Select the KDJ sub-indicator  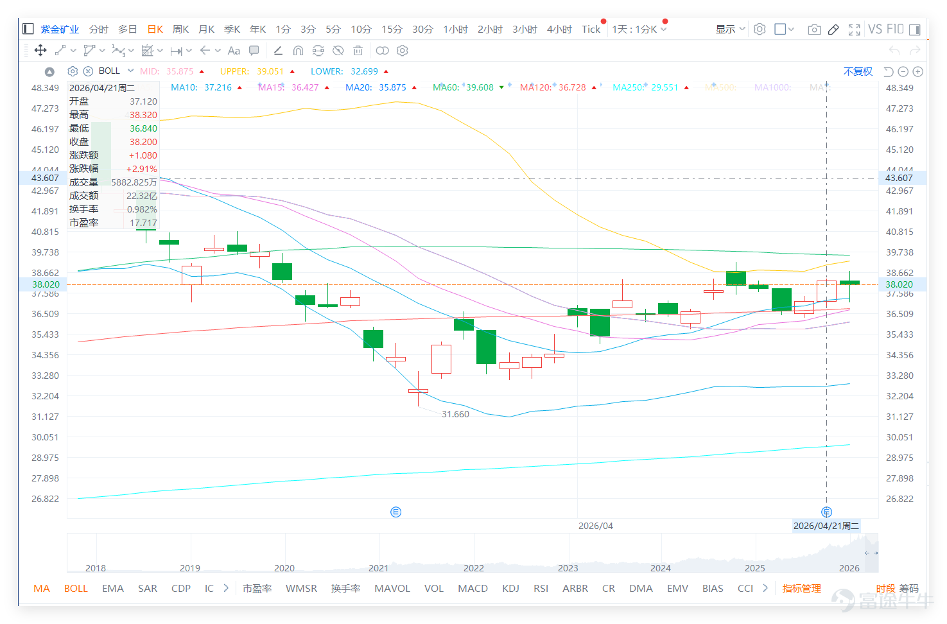click(x=511, y=588)
